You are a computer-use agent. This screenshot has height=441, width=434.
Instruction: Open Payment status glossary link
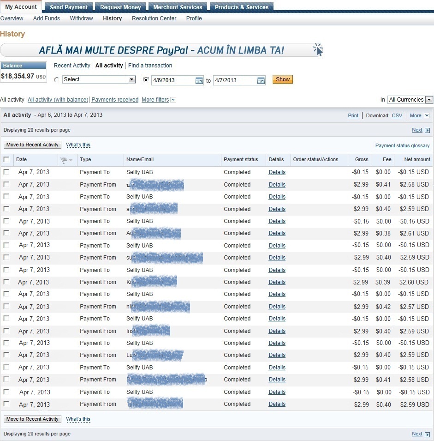pyautogui.click(x=403, y=145)
